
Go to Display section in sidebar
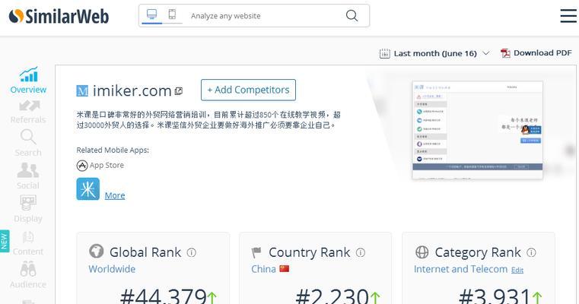click(x=28, y=209)
